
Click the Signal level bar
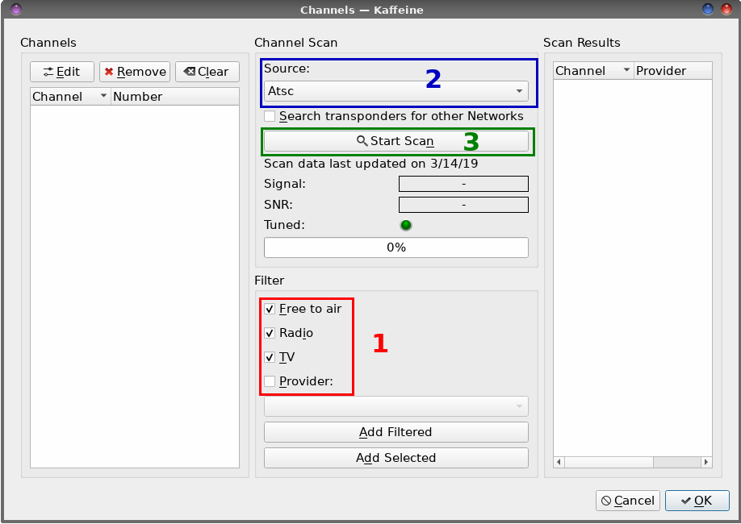click(x=463, y=184)
